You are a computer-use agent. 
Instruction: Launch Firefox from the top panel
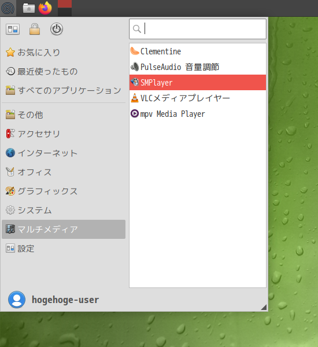pos(45,8)
